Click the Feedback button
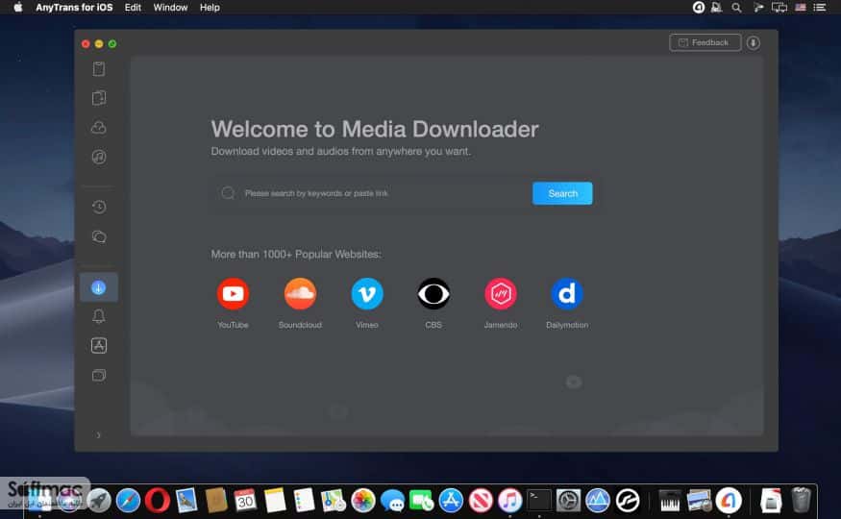Screen dimensions: 841x519 [705, 43]
